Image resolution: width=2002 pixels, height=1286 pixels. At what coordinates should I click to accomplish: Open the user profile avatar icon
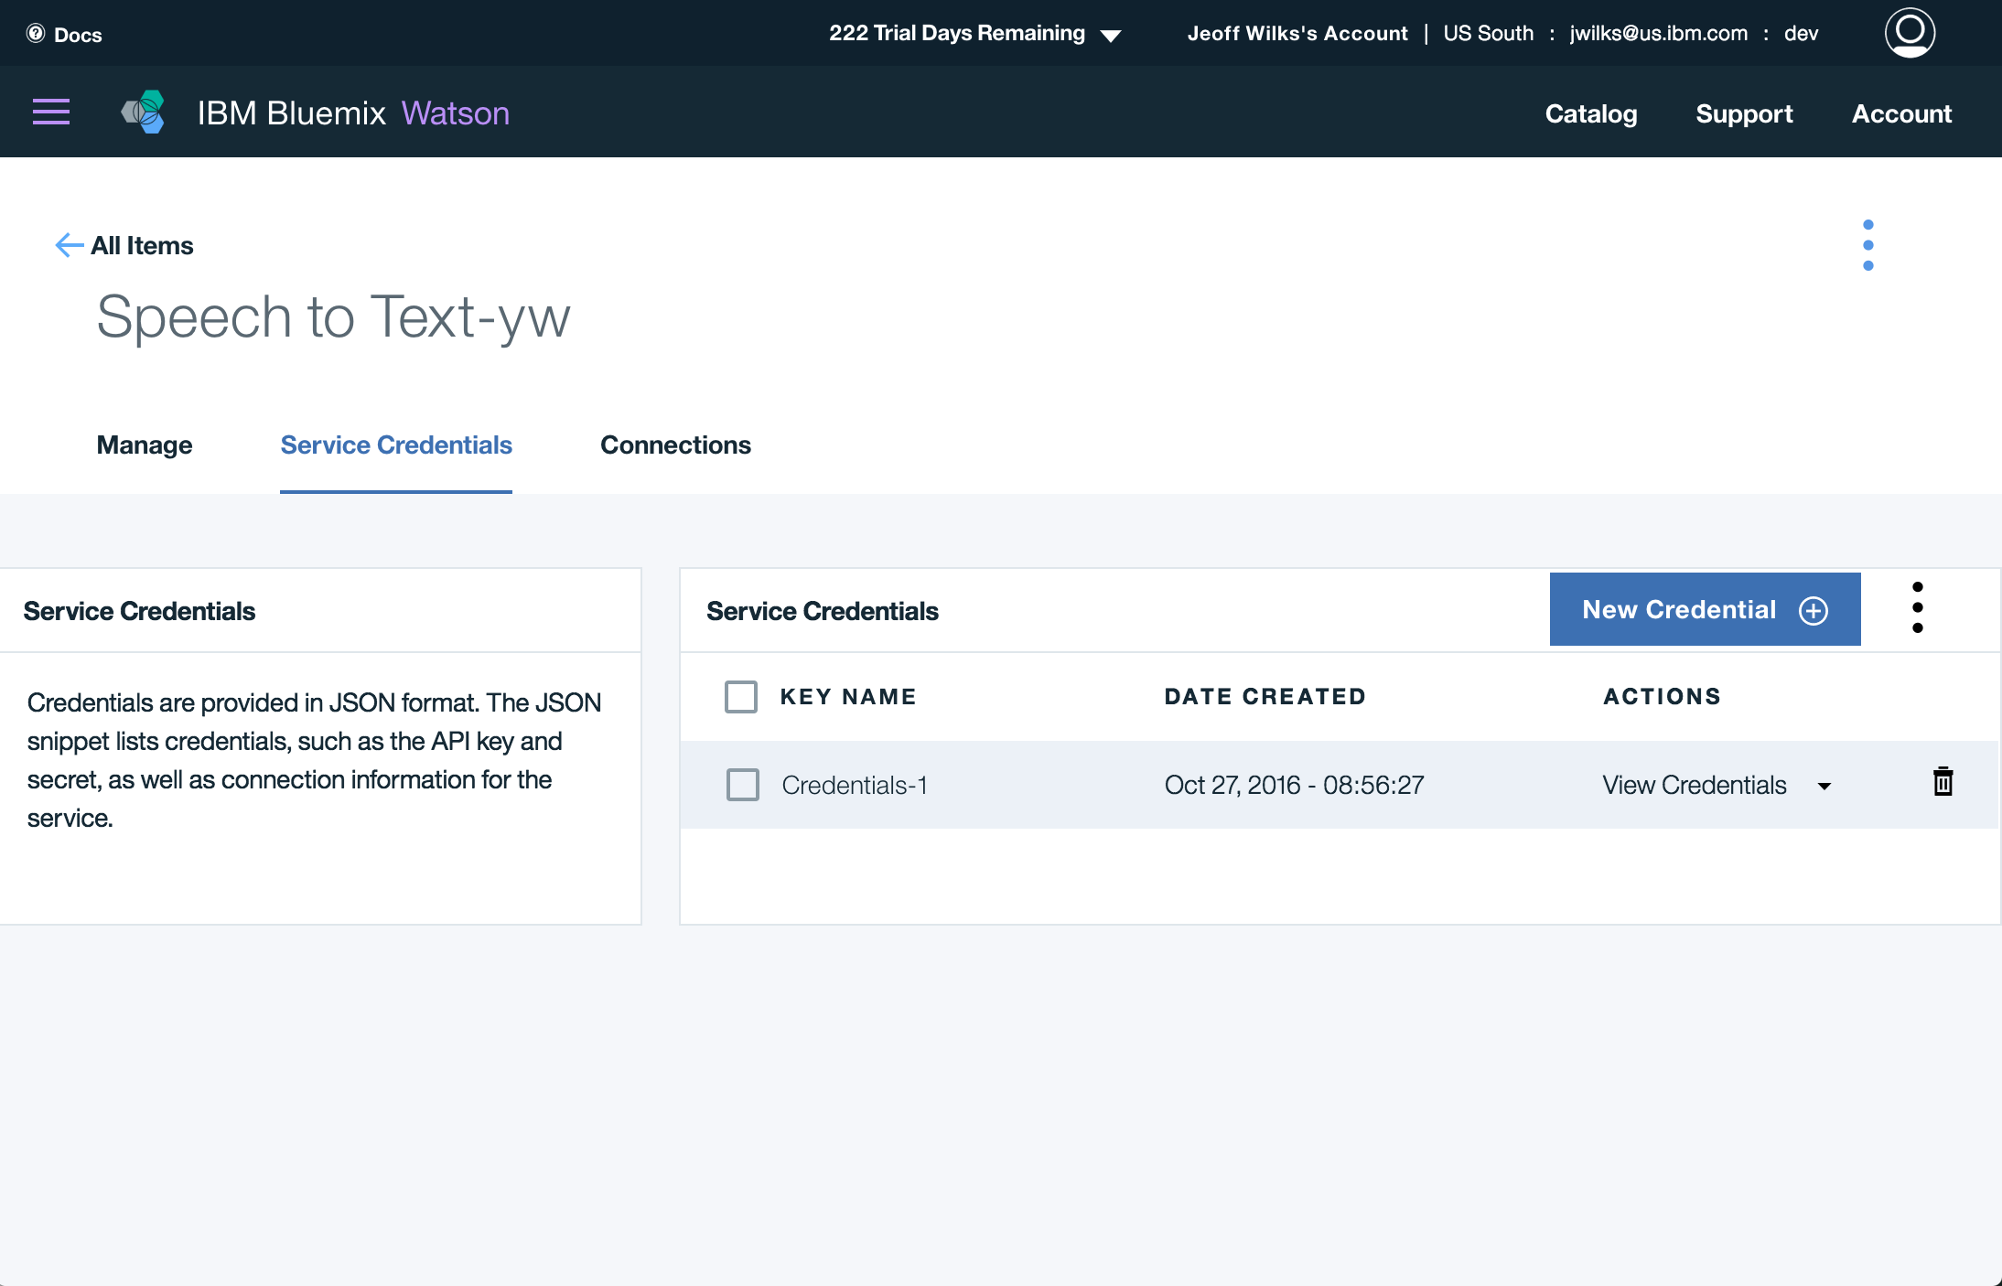[x=1910, y=33]
